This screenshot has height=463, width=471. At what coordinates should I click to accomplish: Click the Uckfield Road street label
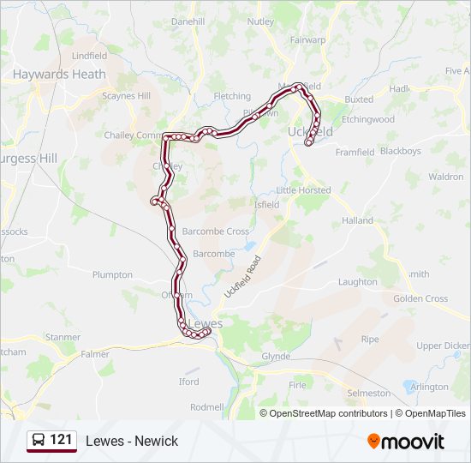tap(242, 276)
